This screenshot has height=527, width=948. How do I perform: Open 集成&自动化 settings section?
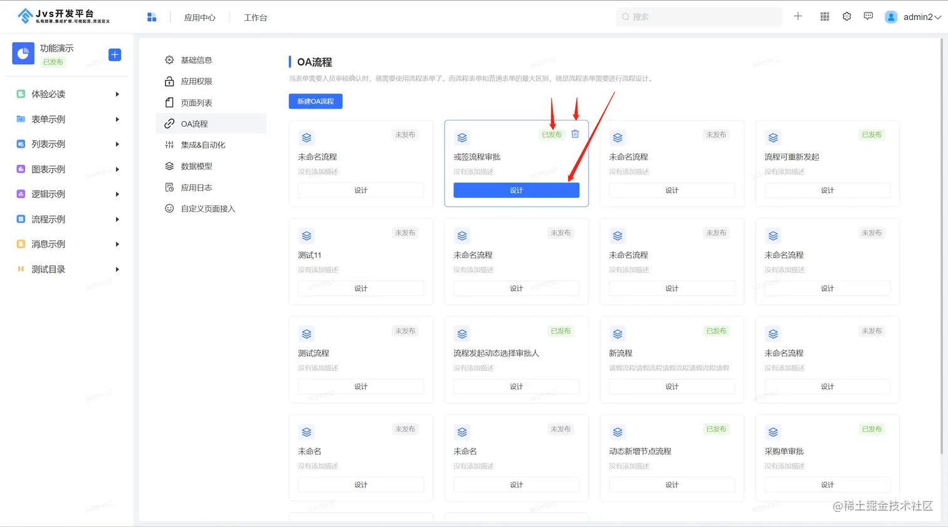click(211, 145)
